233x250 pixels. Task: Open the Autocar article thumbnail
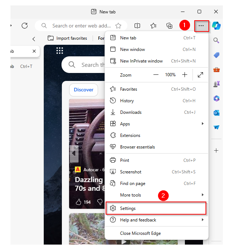tap(87, 154)
